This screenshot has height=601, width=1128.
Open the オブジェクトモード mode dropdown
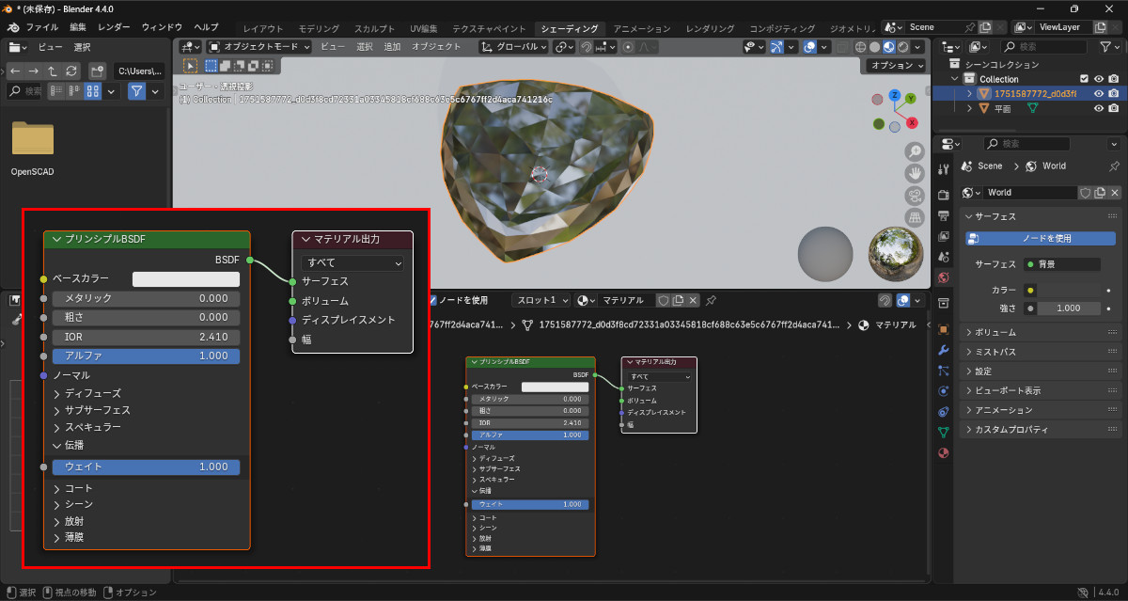pos(258,46)
